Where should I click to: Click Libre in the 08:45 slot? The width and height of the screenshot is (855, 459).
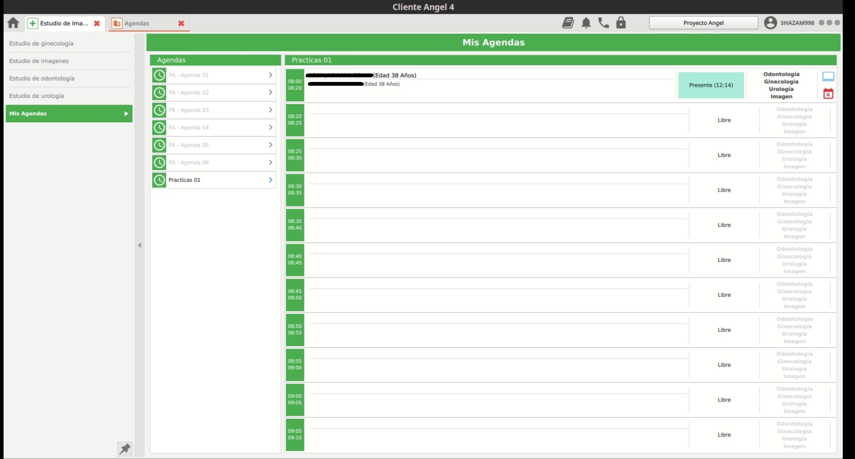coord(724,295)
